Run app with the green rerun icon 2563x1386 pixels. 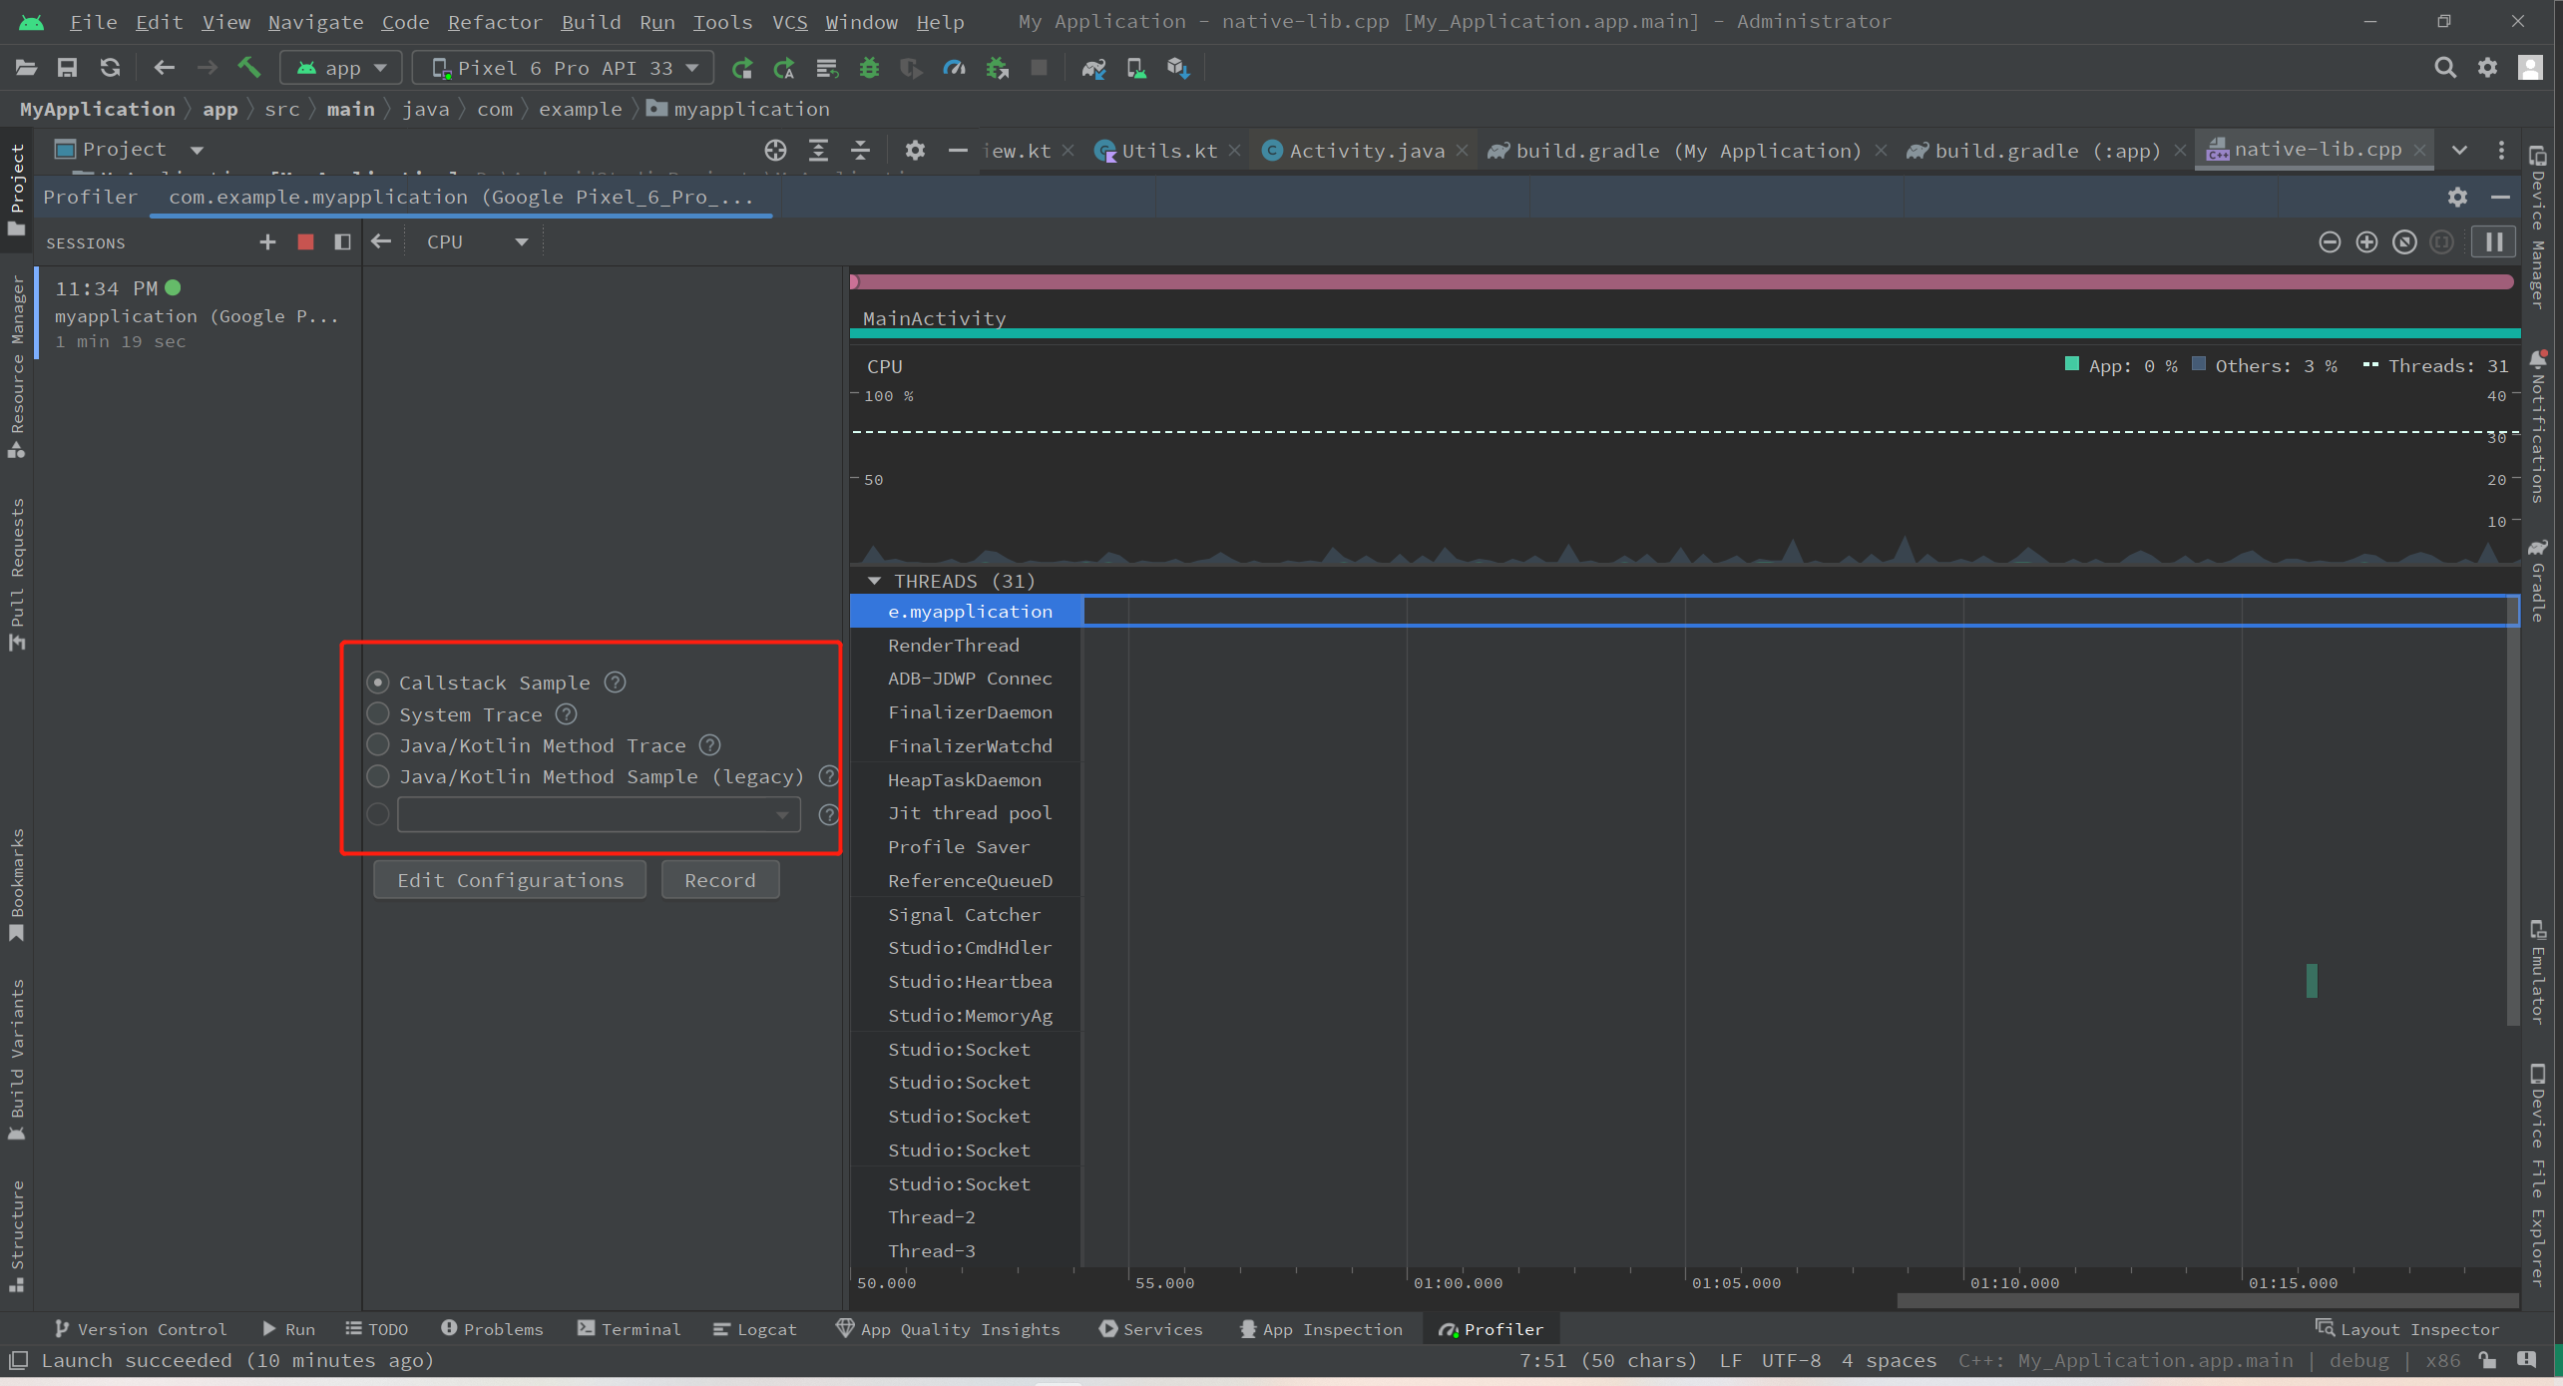click(x=741, y=68)
